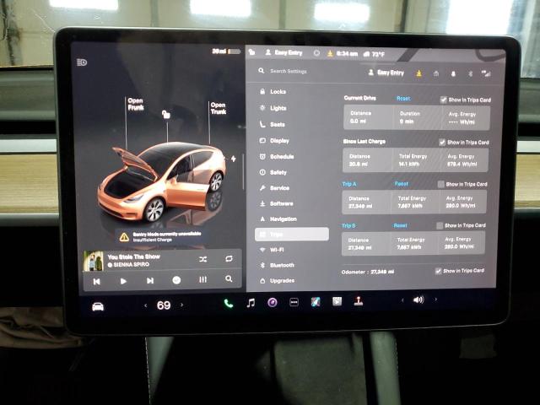
Task: Tap the media search magnifier icon
Action: coord(229,278)
